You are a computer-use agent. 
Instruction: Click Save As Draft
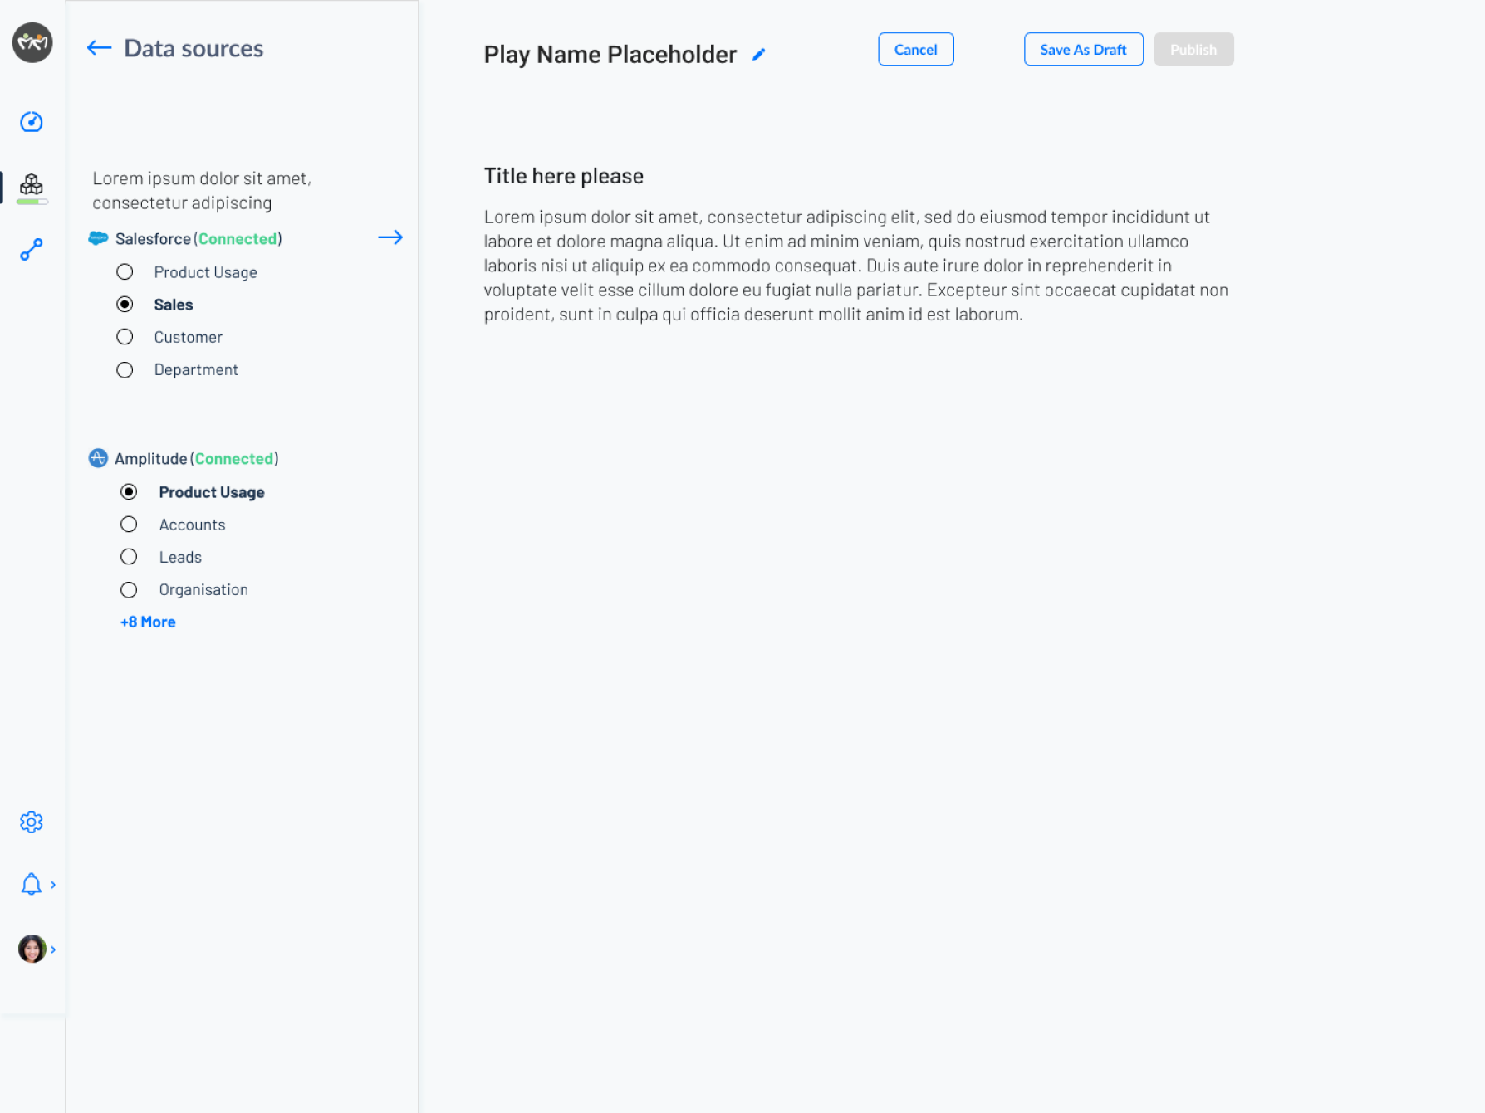pos(1083,50)
